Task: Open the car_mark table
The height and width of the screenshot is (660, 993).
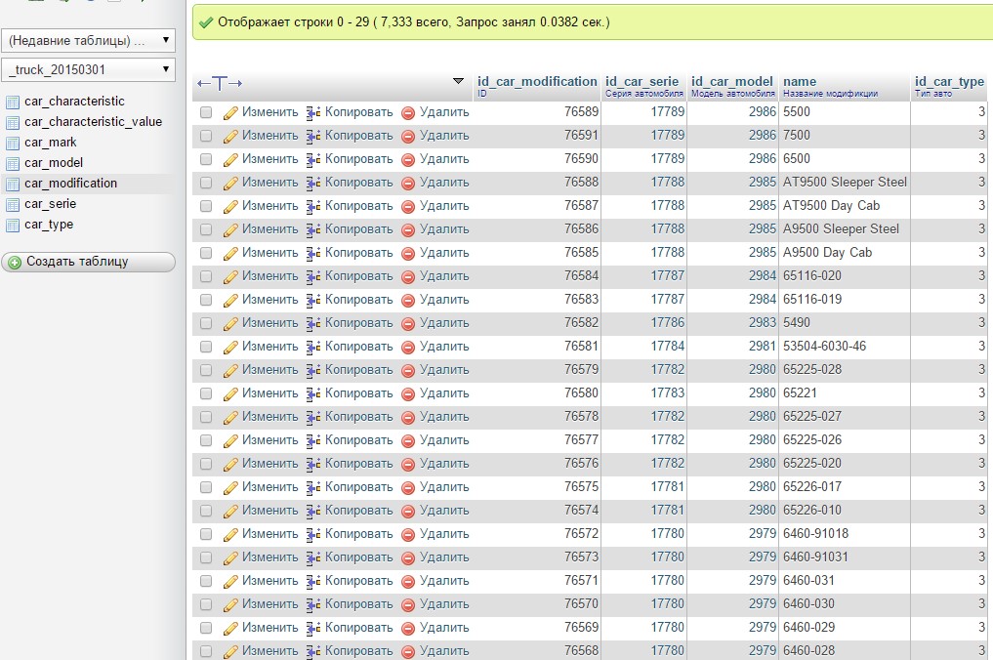Action: [x=51, y=143]
